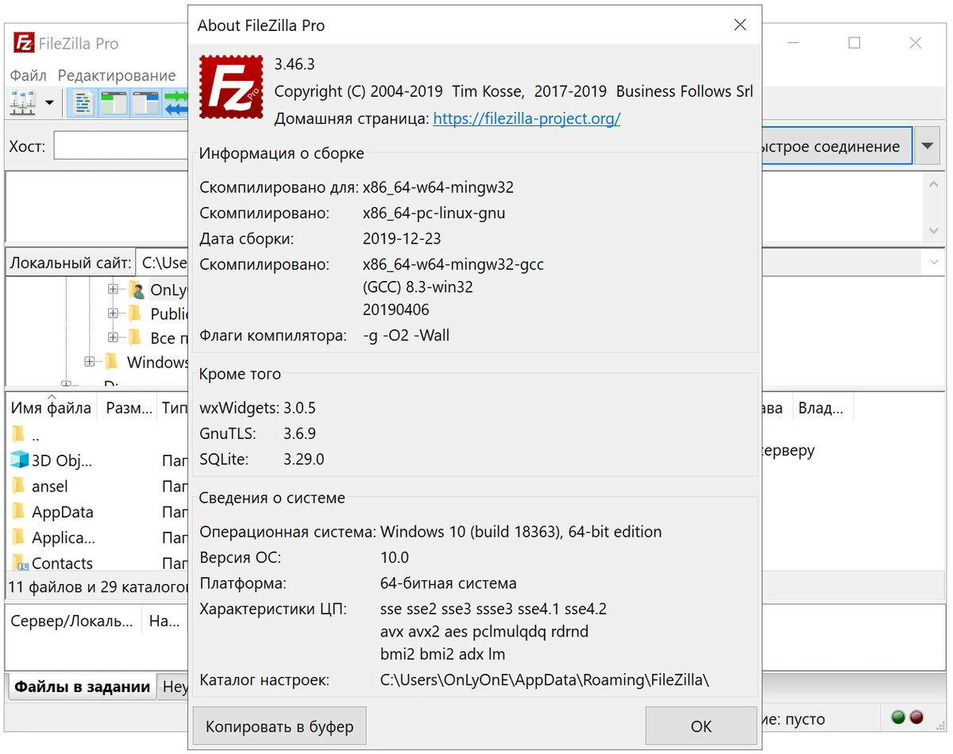Click the red activity indicator light
Viewport: 953px width, 754px height.
tap(916, 717)
